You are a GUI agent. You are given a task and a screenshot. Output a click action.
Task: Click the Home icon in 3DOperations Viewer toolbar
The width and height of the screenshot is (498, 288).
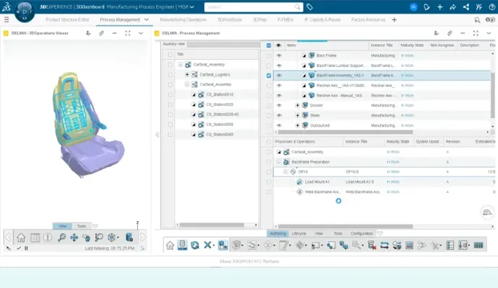pos(21,238)
